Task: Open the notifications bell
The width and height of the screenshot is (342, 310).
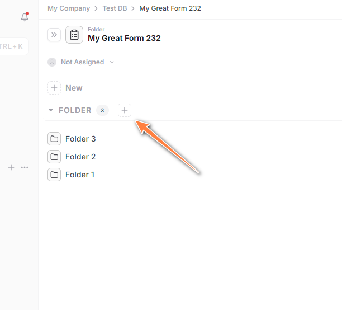Action: (x=24, y=17)
